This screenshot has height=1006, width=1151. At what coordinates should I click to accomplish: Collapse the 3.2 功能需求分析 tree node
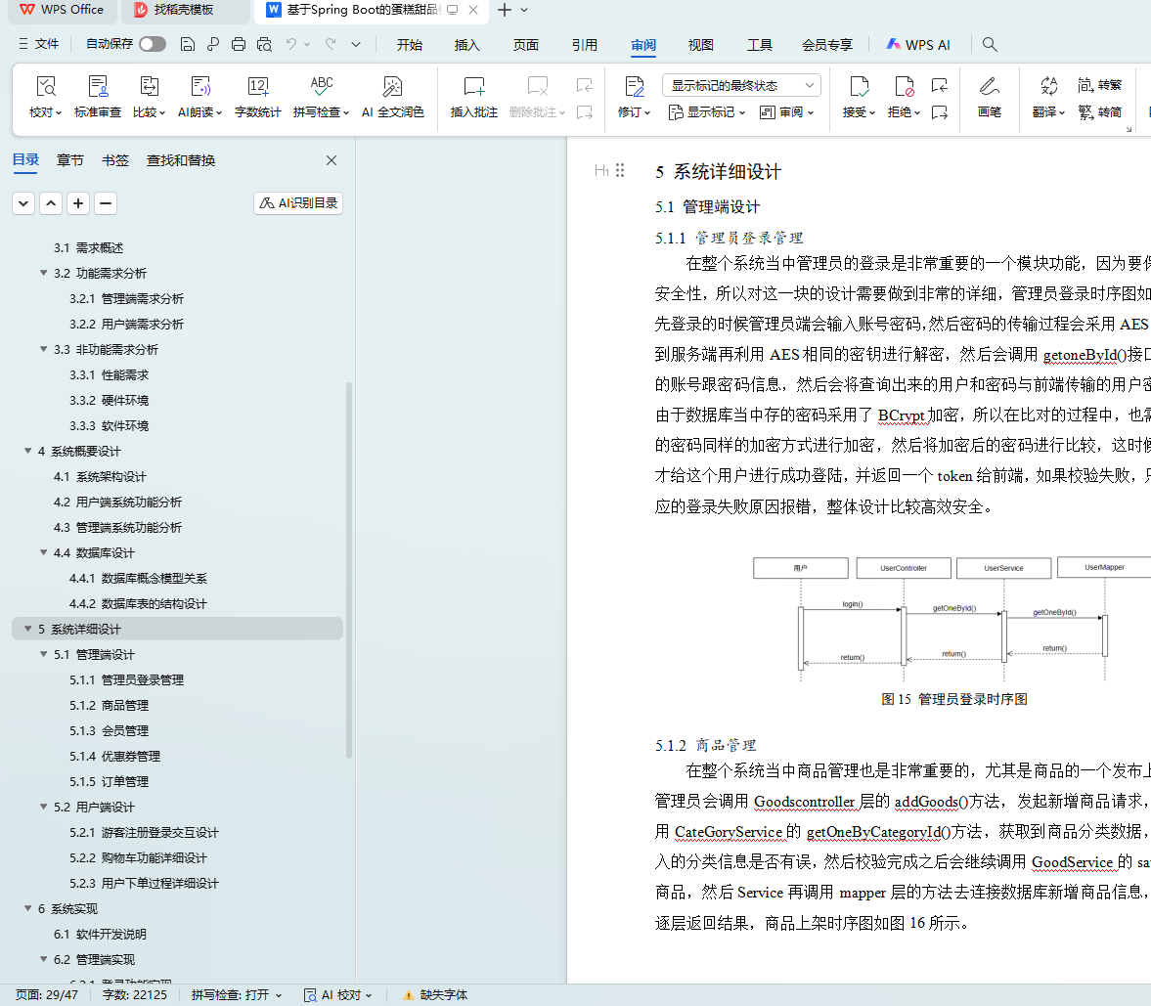coord(44,274)
